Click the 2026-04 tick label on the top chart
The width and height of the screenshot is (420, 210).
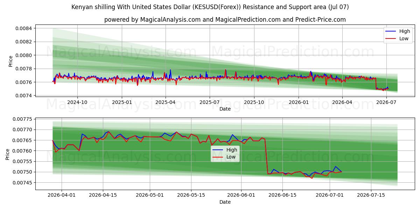point(342,102)
